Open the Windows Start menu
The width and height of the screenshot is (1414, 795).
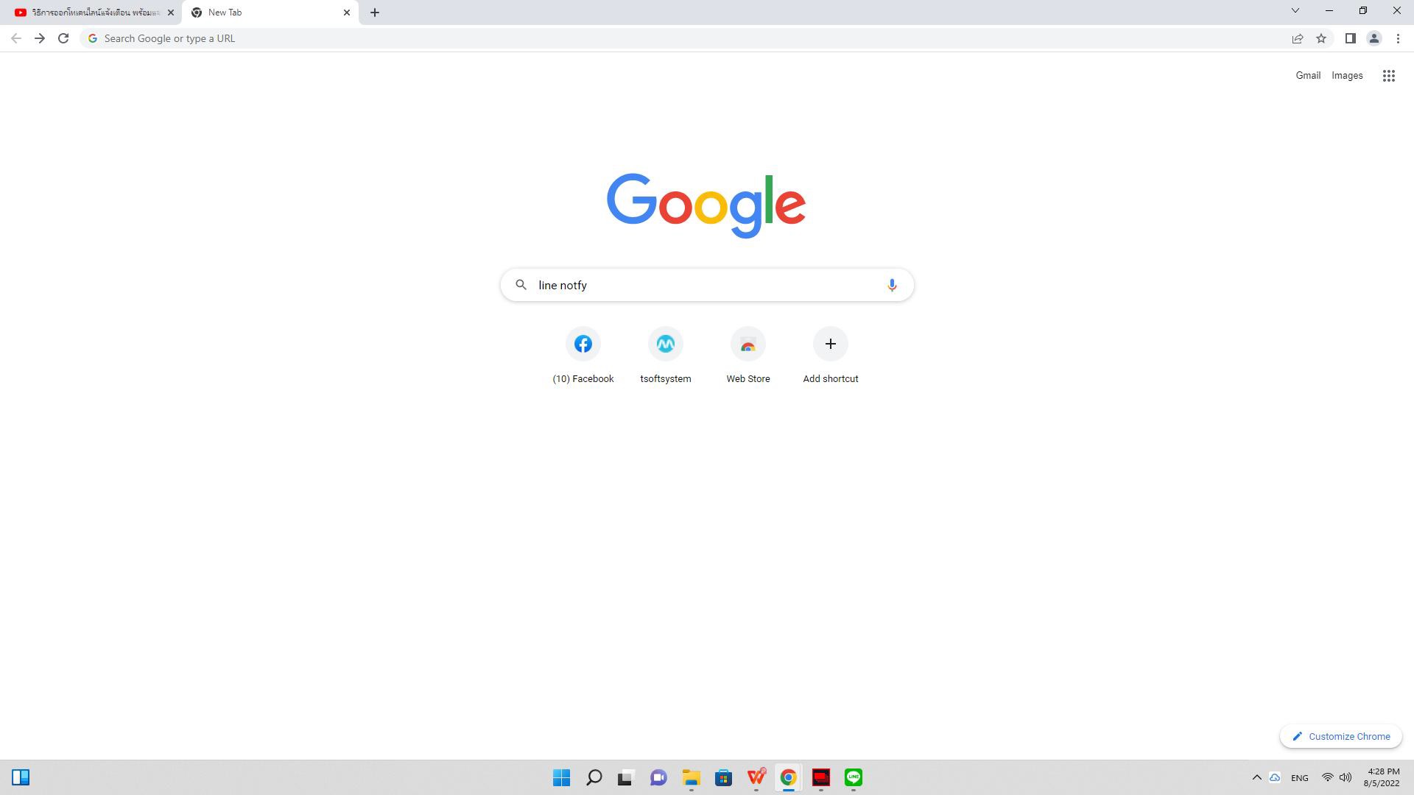click(x=561, y=777)
